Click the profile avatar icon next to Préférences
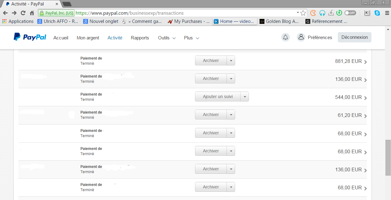391x200 pixels. (301, 37)
